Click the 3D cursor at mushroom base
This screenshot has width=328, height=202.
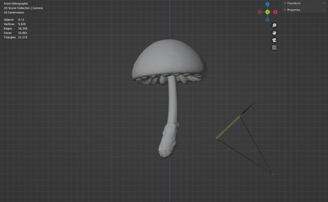coord(169,151)
